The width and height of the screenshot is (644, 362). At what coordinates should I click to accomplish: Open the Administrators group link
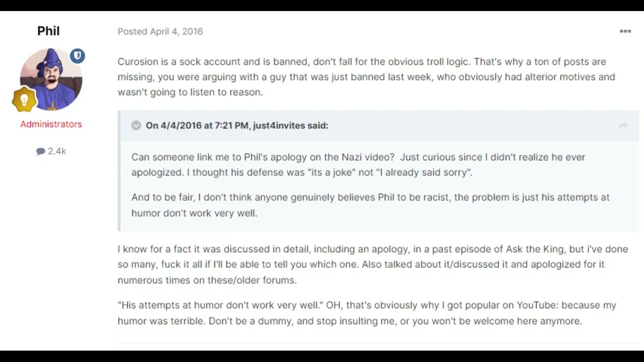pos(51,124)
